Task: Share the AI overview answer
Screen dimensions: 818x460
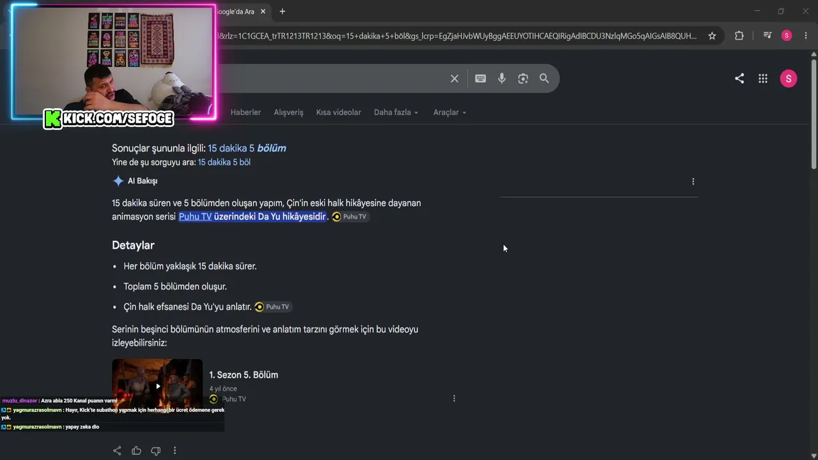Action: coord(117,451)
